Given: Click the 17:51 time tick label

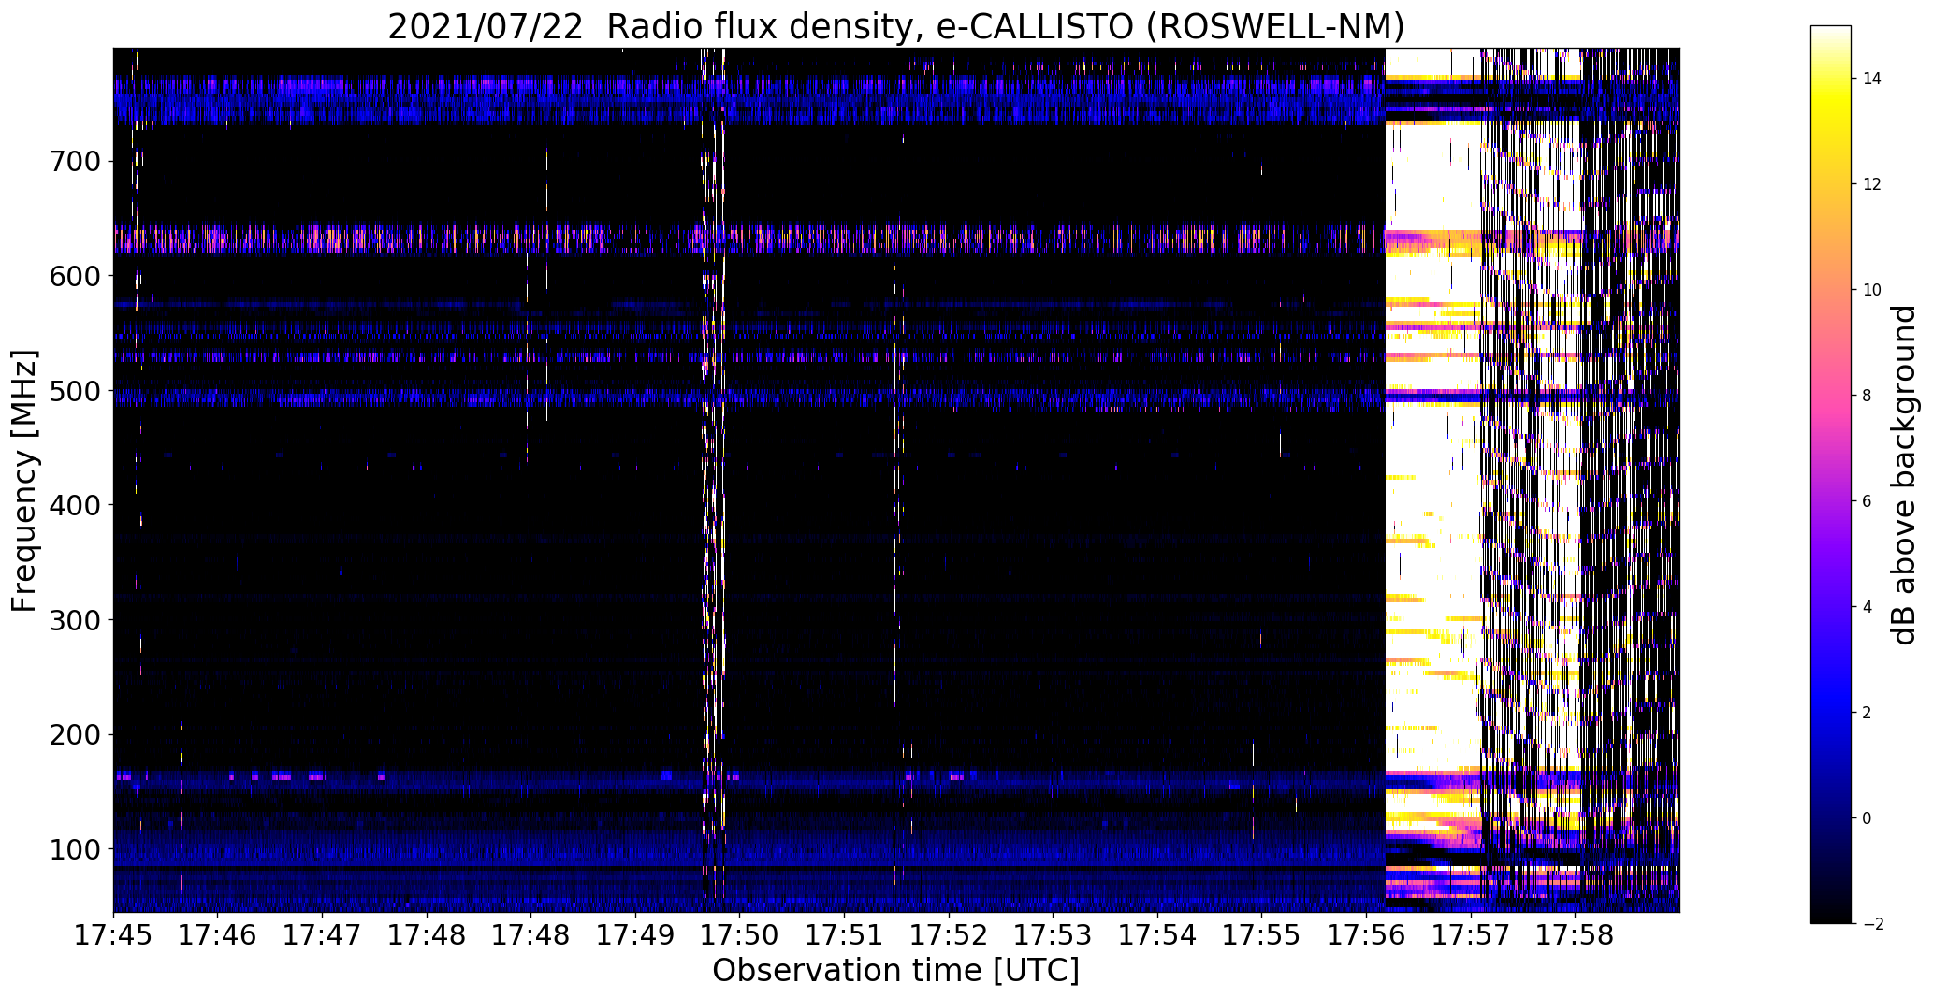Looking at the screenshot, I should pos(844,934).
